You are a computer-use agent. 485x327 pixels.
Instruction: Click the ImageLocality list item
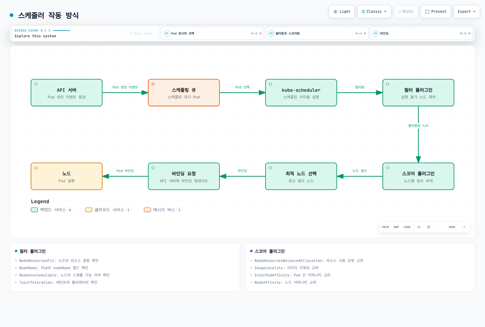point(286,268)
